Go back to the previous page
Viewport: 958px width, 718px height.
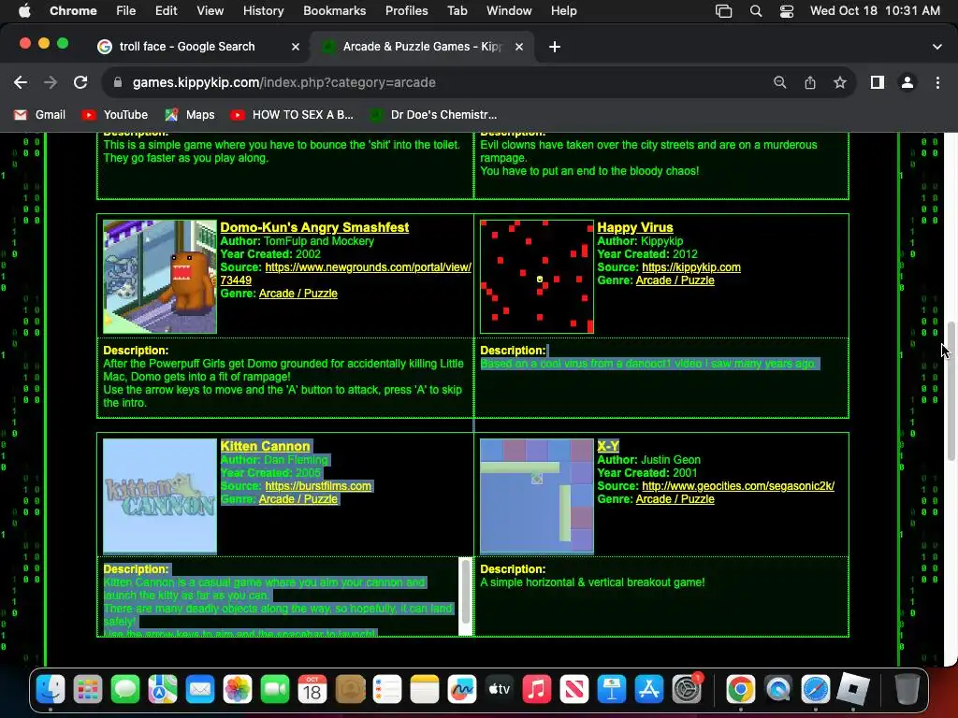(21, 82)
